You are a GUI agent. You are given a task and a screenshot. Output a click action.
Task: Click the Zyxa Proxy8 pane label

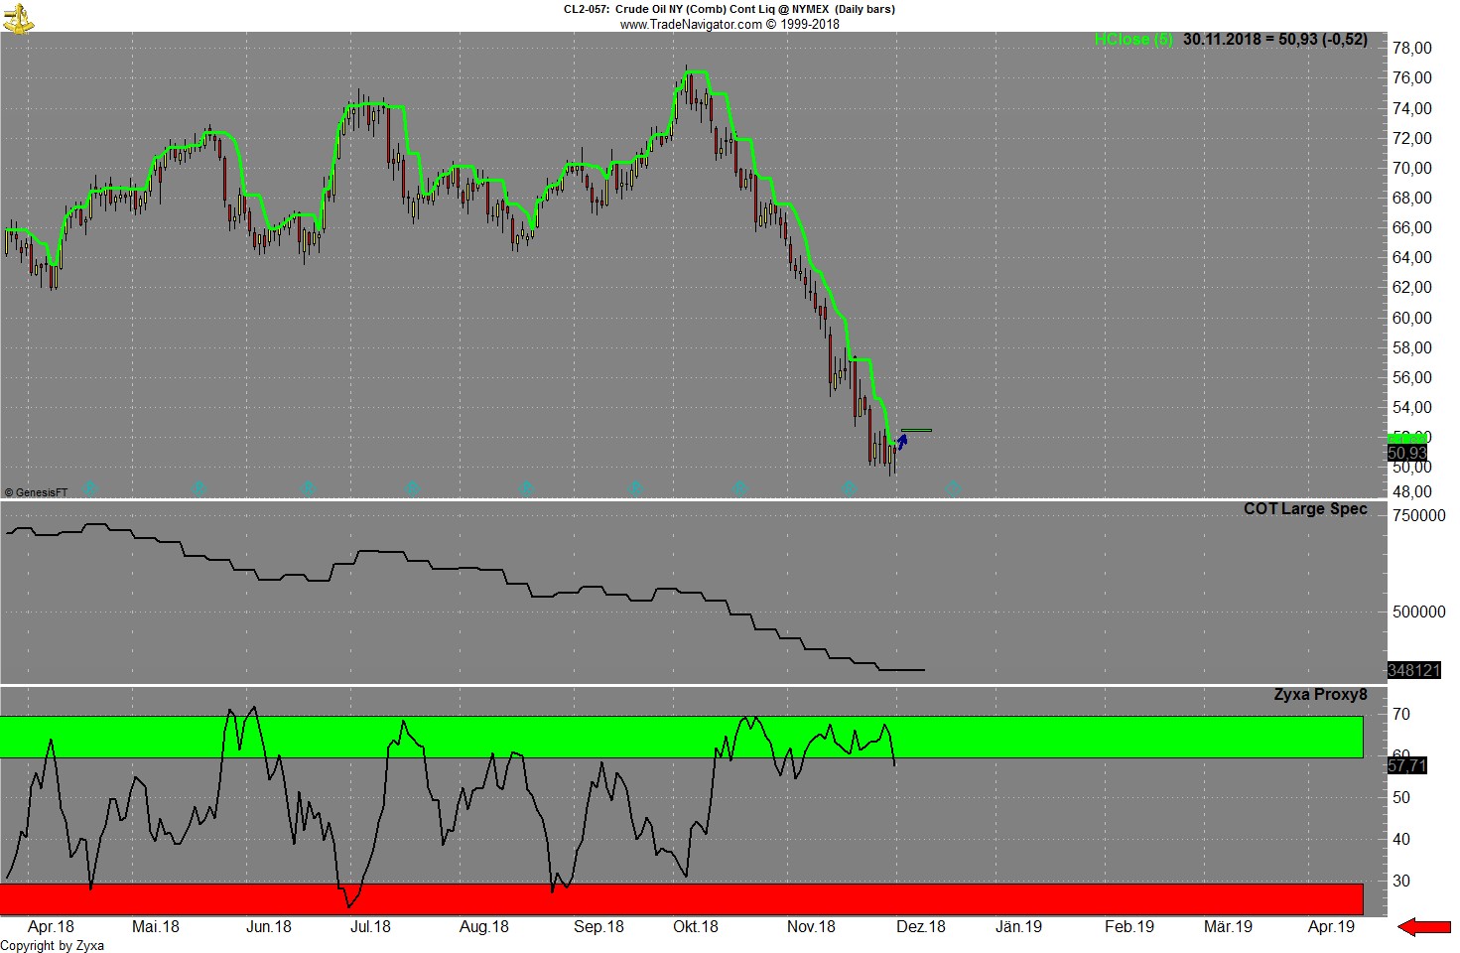(1320, 695)
